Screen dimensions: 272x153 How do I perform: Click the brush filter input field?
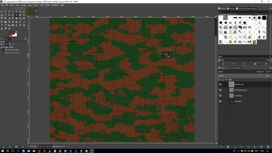243,12
